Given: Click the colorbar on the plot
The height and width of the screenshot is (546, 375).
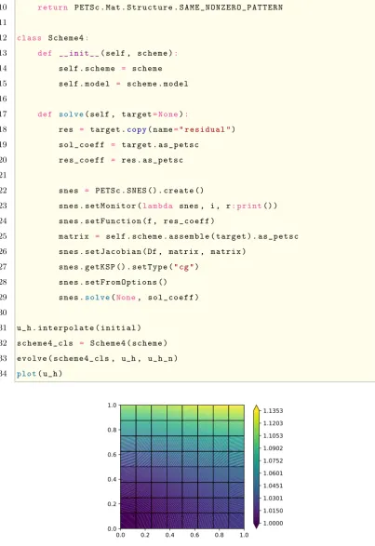Looking at the screenshot, I should (256, 467).
